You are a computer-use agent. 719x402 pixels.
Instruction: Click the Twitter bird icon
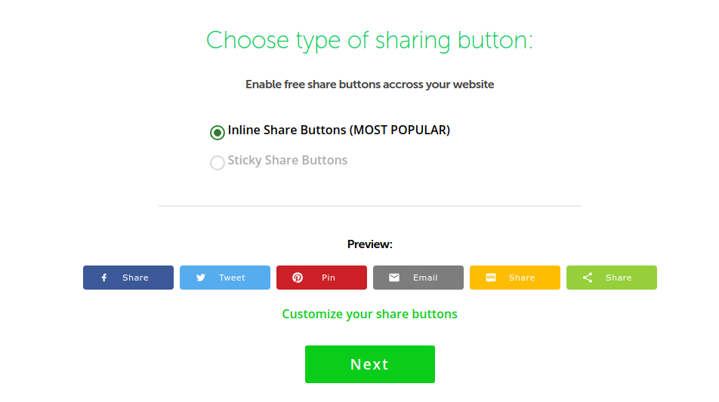pyautogui.click(x=201, y=278)
